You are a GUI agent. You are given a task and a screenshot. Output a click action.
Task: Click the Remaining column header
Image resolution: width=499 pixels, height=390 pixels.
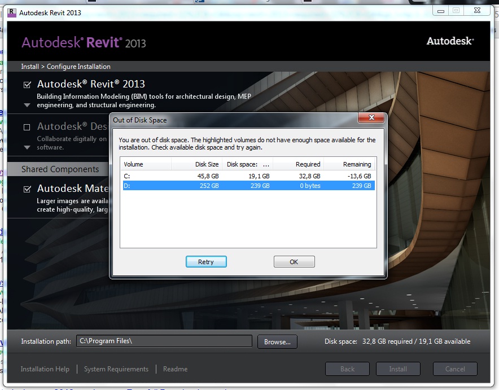pos(349,164)
